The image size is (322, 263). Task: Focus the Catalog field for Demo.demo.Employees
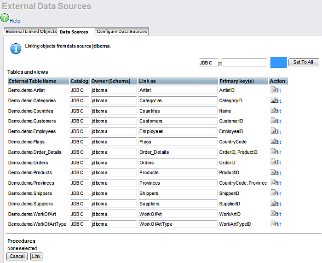point(79,131)
